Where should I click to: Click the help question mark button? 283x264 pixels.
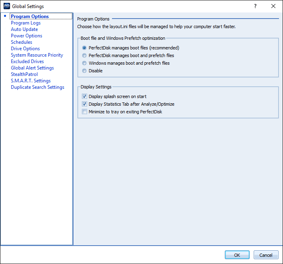tap(255, 6)
